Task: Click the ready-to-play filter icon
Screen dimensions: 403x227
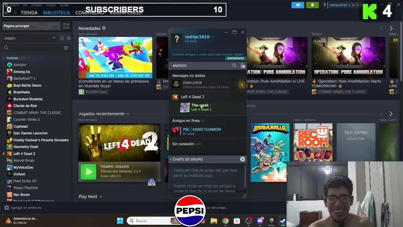Action: click(69, 38)
